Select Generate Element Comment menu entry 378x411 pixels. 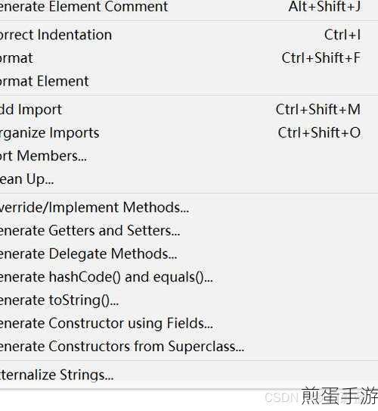point(189,6)
